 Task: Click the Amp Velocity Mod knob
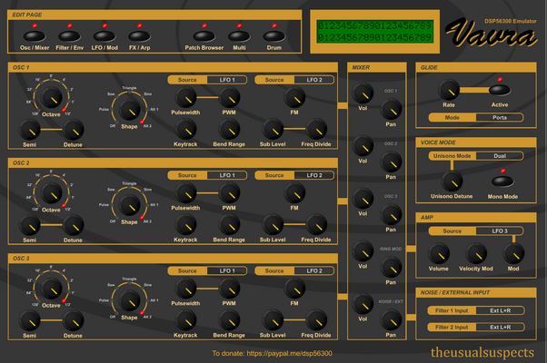click(476, 253)
